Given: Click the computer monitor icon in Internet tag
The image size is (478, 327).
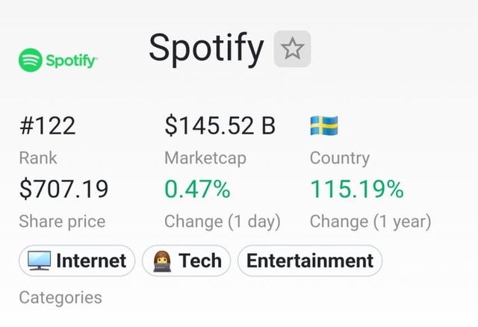Looking at the screenshot, I should [x=39, y=261].
